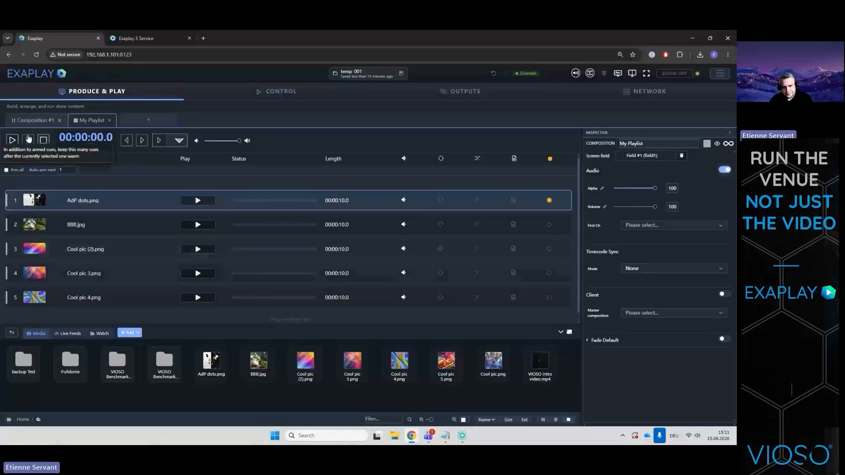Zoom out media thumbnails icon
The height and width of the screenshot is (475, 845).
tap(421, 420)
